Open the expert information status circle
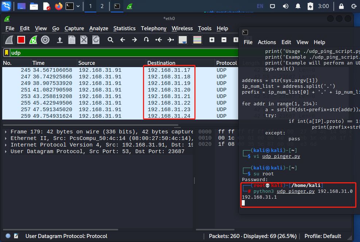Image resolution: width=360 pixels, height=242 pixels. 8,236
